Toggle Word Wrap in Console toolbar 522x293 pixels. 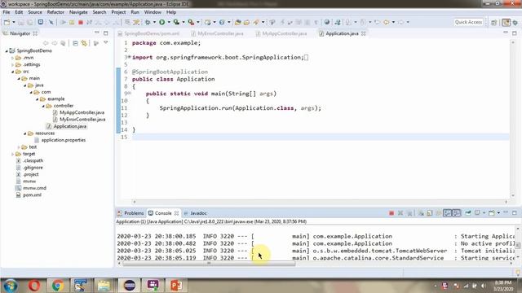[x=439, y=213]
